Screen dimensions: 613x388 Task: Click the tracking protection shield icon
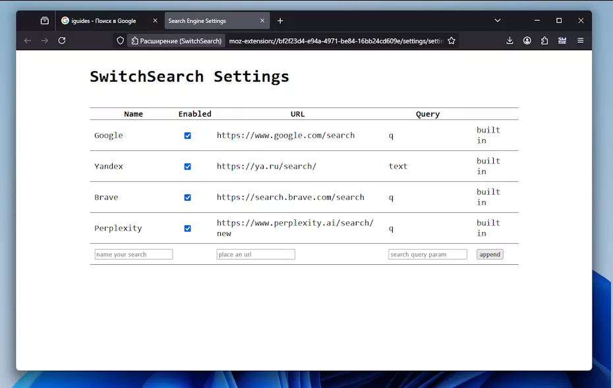tap(120, 41)
